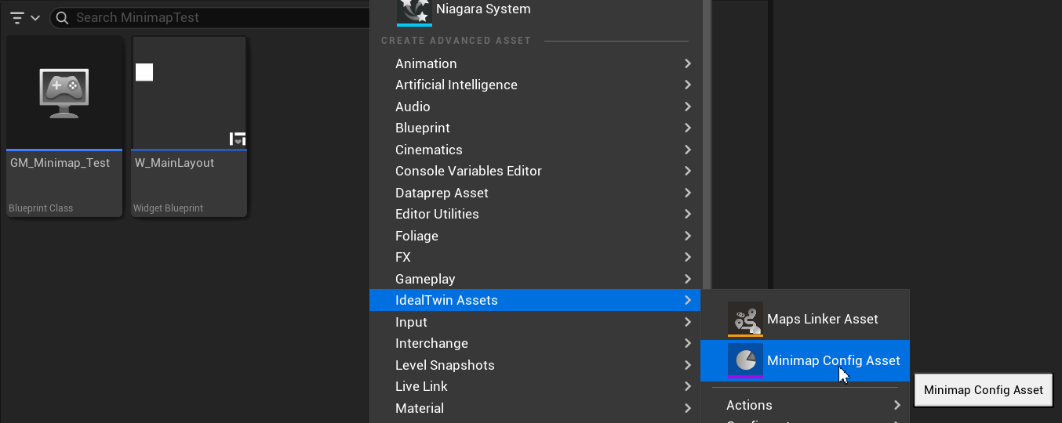Open the filter options icon
The image size is (1062, 423).
tap(18, 17)
